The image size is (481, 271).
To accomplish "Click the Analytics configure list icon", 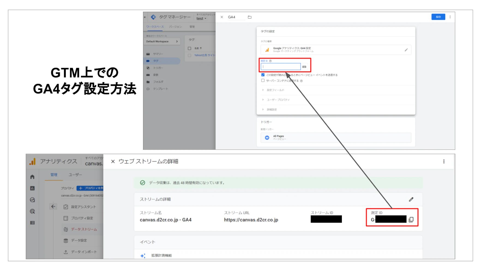I will tap(32, 223).
